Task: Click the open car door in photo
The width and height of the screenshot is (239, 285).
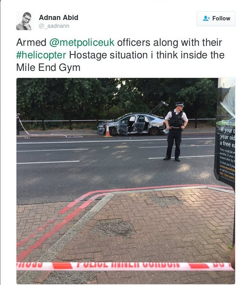Action: click(x=140, y=125)
